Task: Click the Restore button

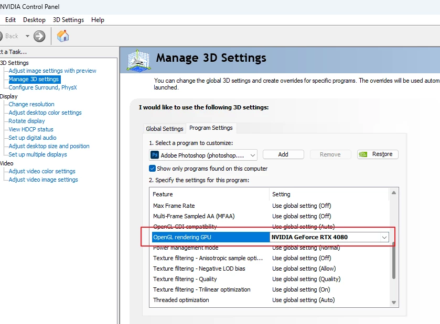Action: 378,154
